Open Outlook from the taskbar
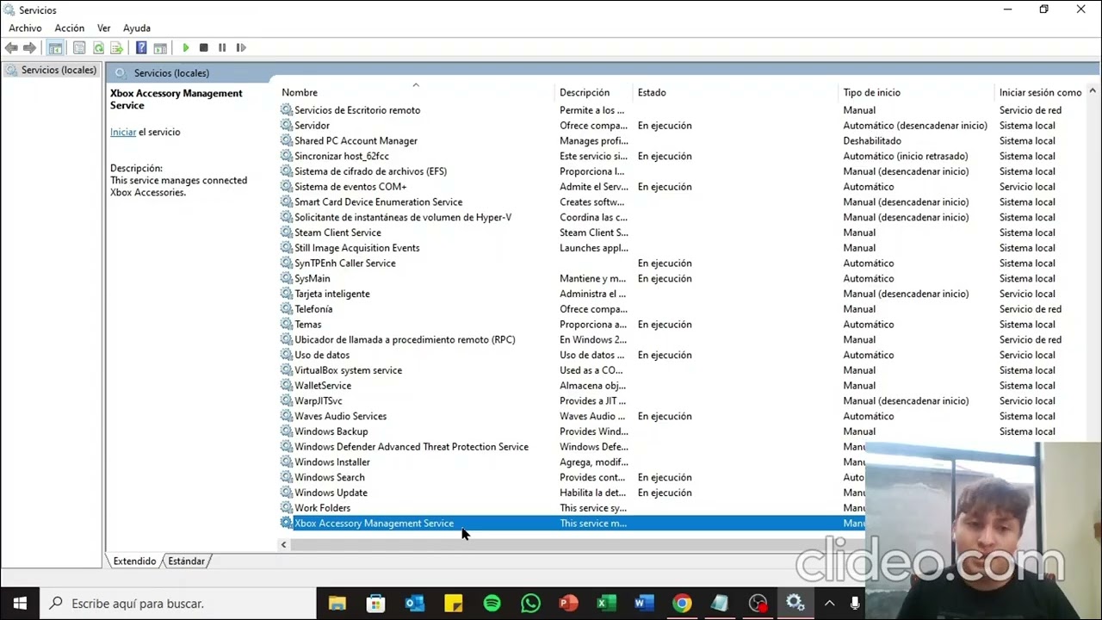 coord(414,604)
